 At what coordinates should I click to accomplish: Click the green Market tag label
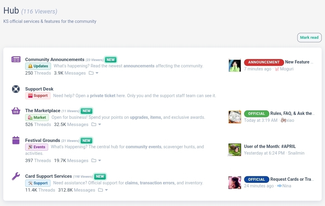click(37, 117)
